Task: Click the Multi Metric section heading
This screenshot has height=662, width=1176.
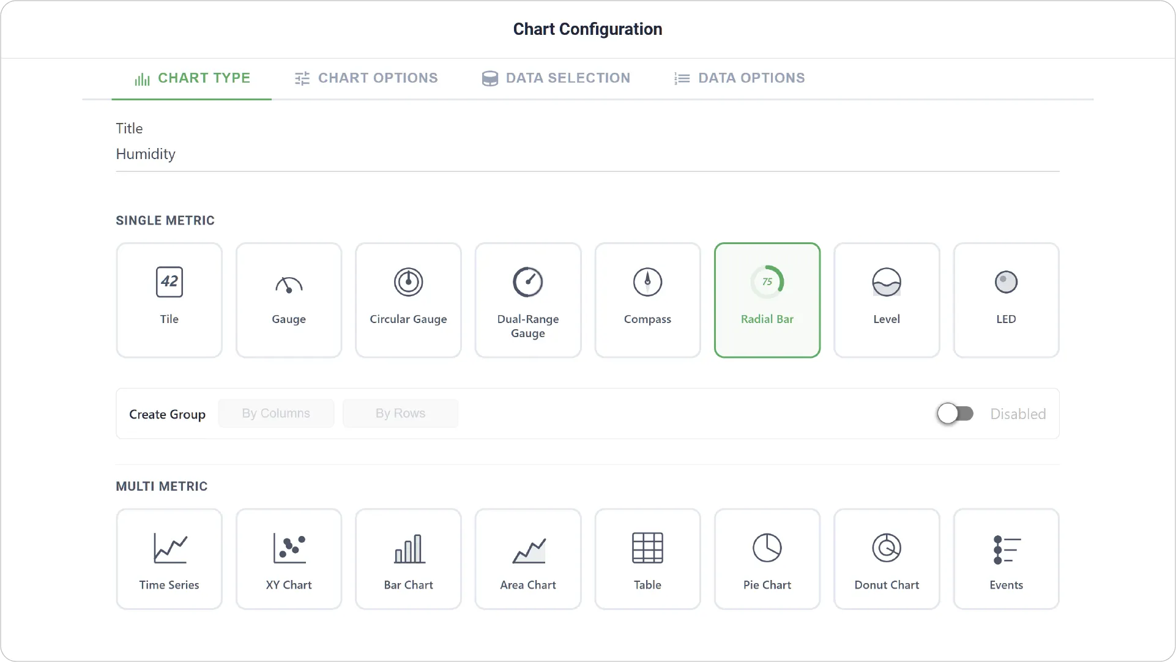Action: point(162,486)
